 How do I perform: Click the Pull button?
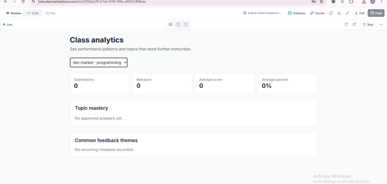[x=360, y=13]
